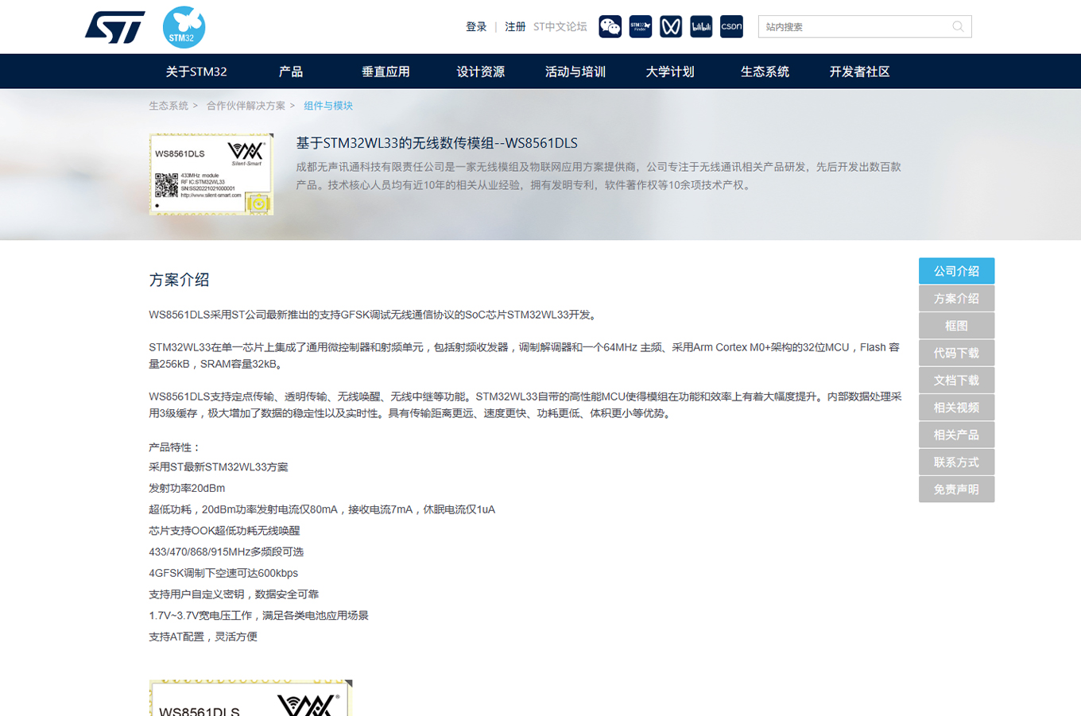Image resolution: width=1081 pixels, height=716 pixels.
Task: Expand the 关于STM32 navigation menu
Action: [x=196, y=72]
